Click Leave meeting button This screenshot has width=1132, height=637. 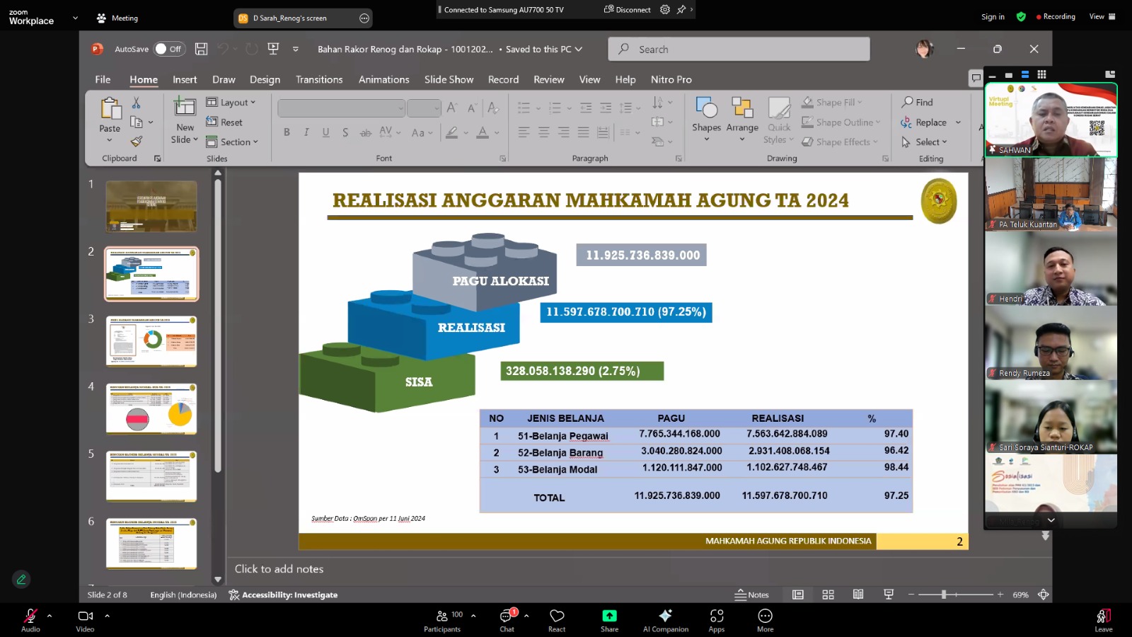pos(1103,620)
